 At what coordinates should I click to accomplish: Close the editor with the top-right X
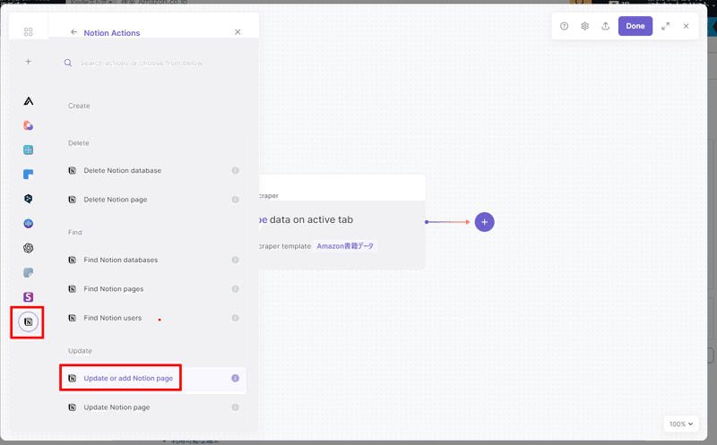686,26
